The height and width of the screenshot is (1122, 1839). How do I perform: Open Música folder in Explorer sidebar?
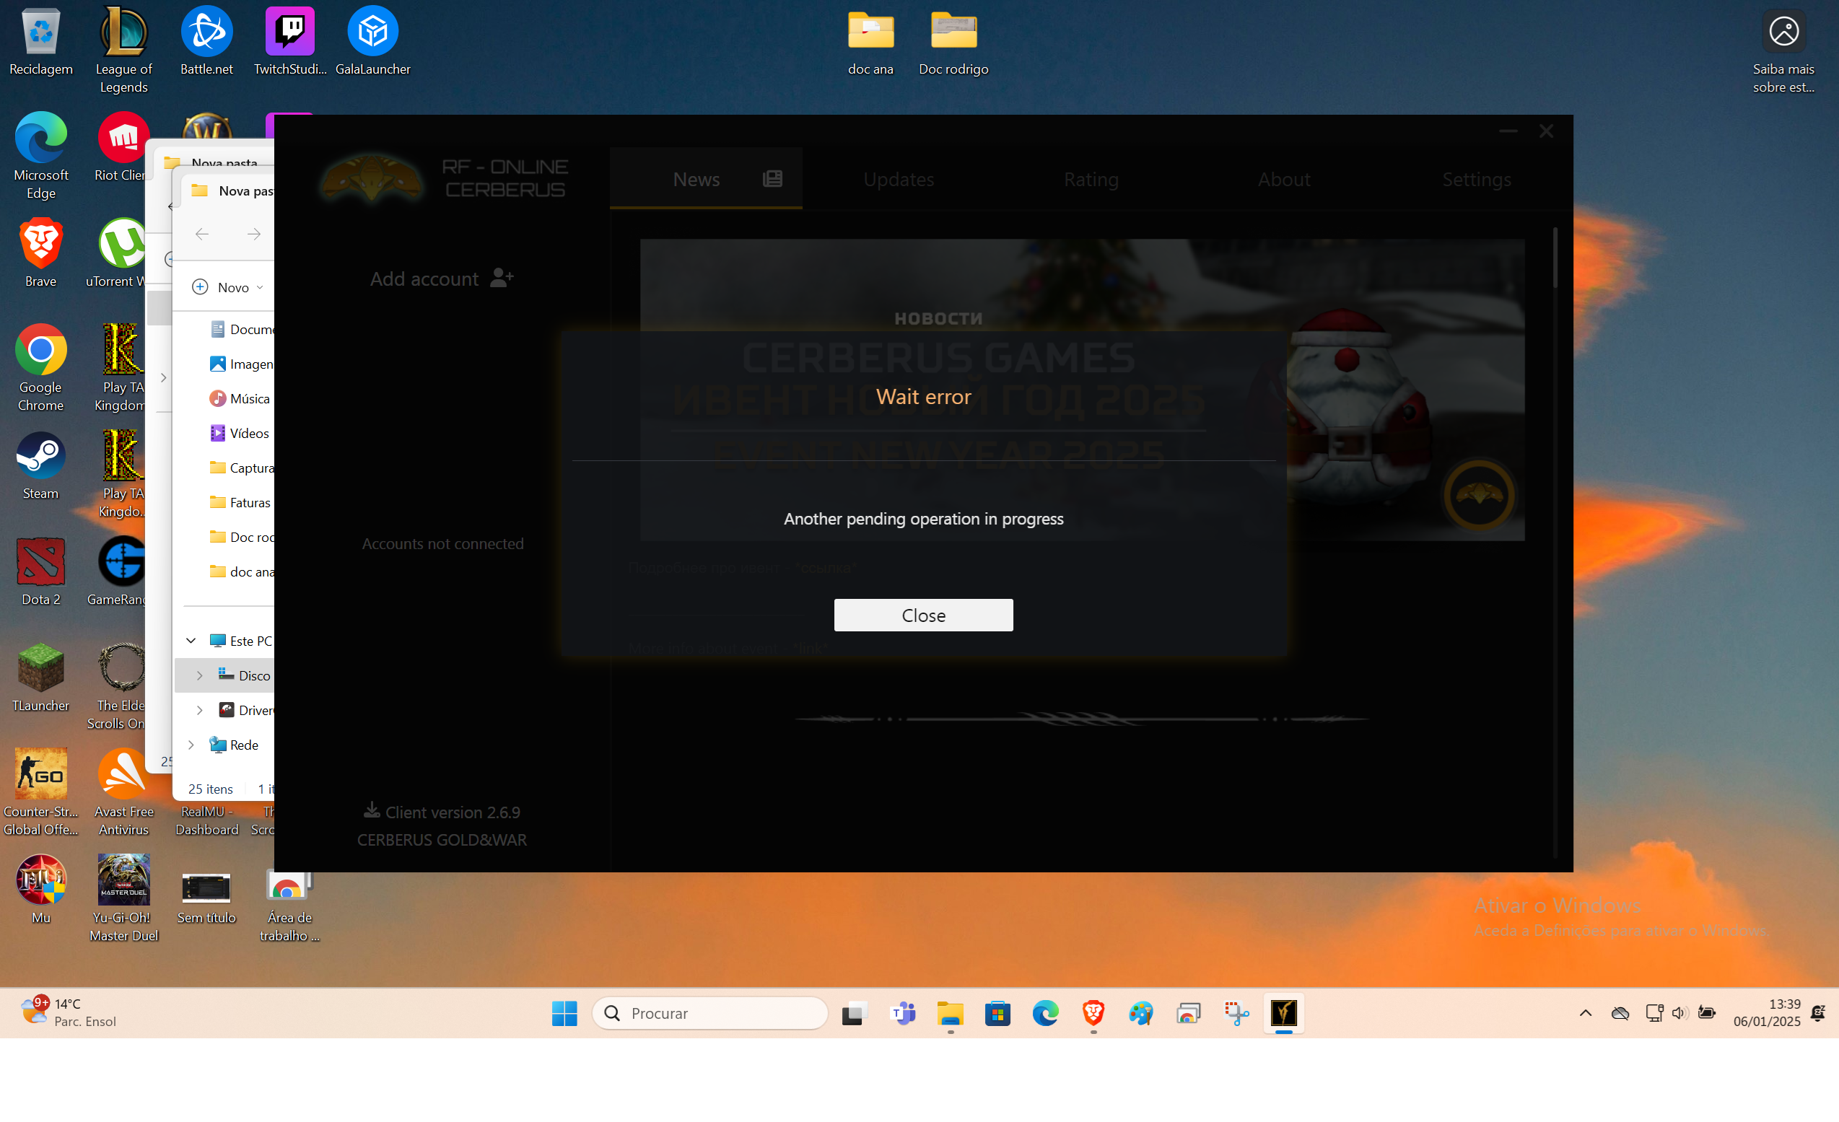(240, 399)
